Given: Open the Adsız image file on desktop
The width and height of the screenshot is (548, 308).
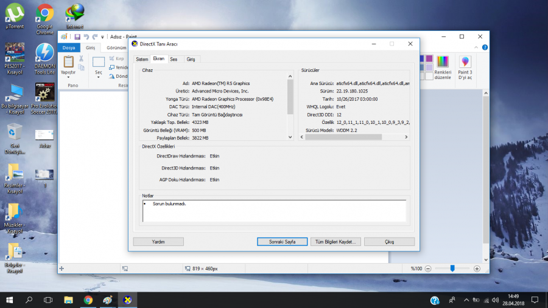Looking at the screenshot, I should [x=44, y=139].
